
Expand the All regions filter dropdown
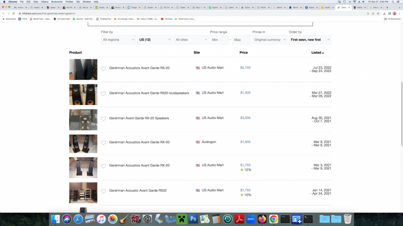(x=118, y=40)
